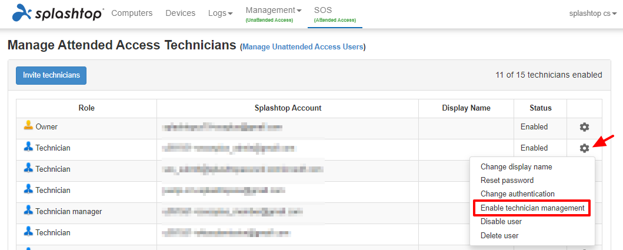Click Enabled status in Owner row
The width and height of the screenshot is (623, 250).
pyautogui.click(x=534, y=127)
